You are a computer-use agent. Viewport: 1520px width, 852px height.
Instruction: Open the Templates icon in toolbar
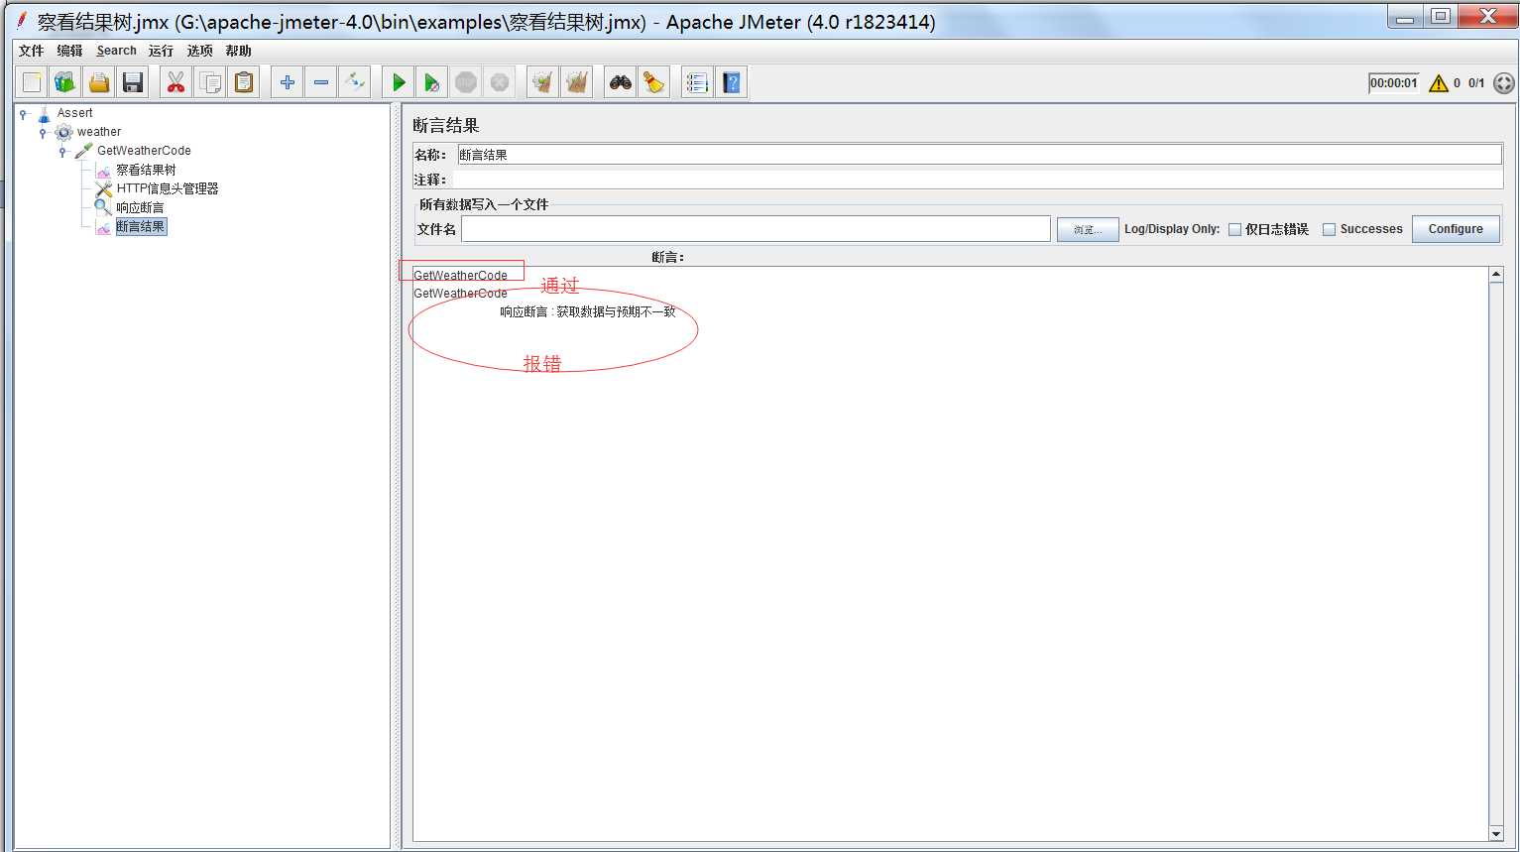point(65,82)
